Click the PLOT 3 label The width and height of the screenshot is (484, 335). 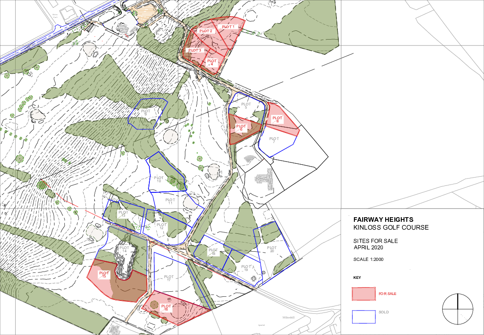coord(195,50)
